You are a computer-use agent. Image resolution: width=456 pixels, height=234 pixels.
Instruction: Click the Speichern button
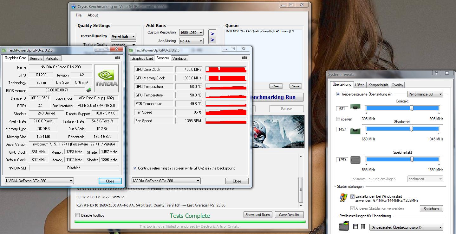pos(431,209)
